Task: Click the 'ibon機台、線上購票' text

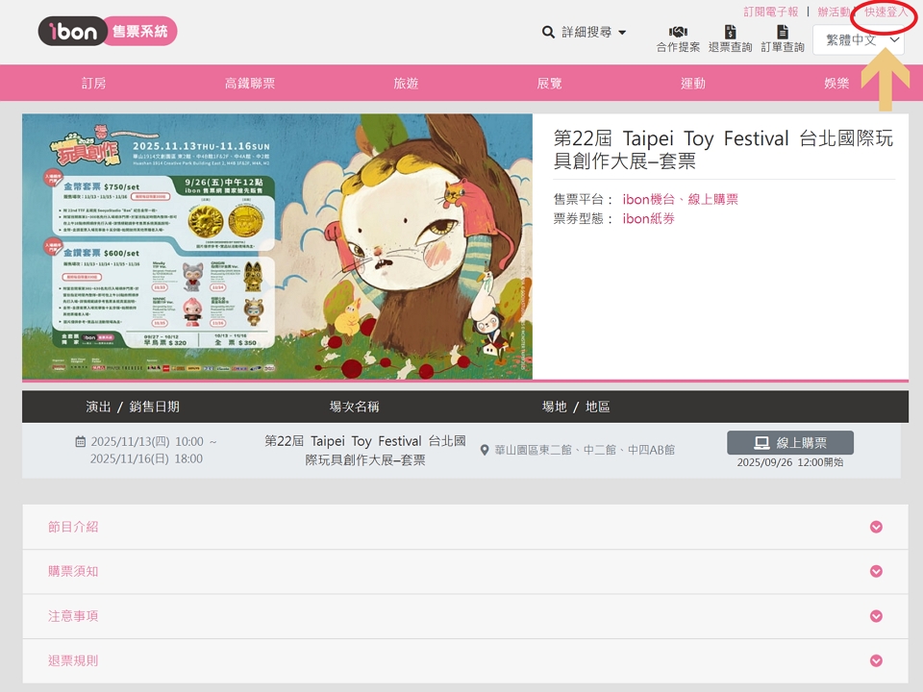Action: coord(680,200)
